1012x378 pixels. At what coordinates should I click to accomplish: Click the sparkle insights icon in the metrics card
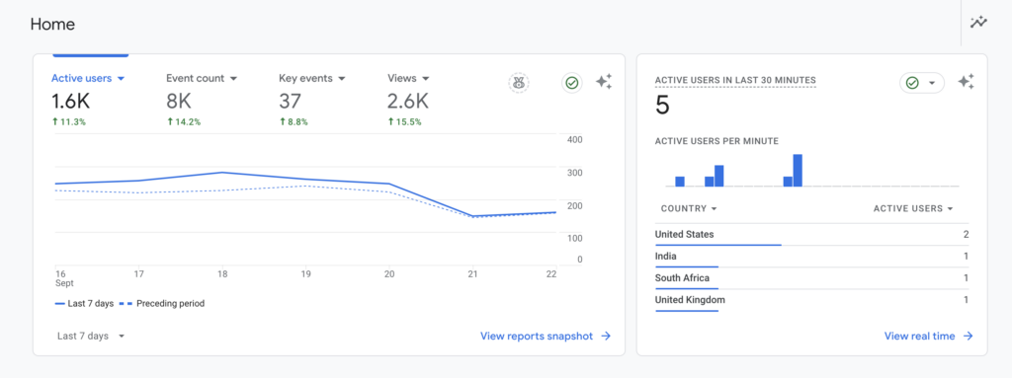(x=604, y=82)
